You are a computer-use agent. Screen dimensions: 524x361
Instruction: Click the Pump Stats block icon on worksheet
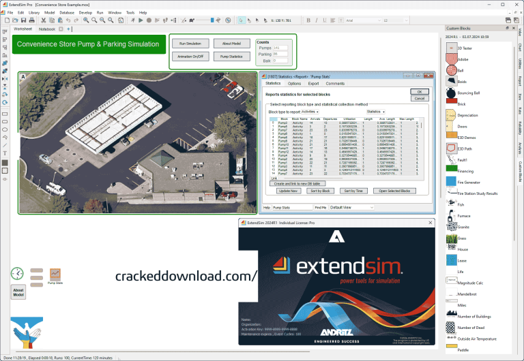point(55,275)
